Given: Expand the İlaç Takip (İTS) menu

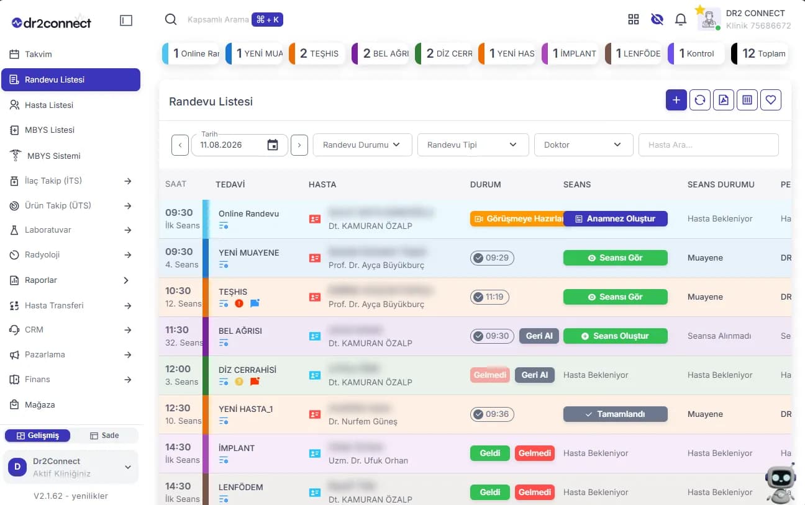Looking at the screenshot, I should (71, 181).
